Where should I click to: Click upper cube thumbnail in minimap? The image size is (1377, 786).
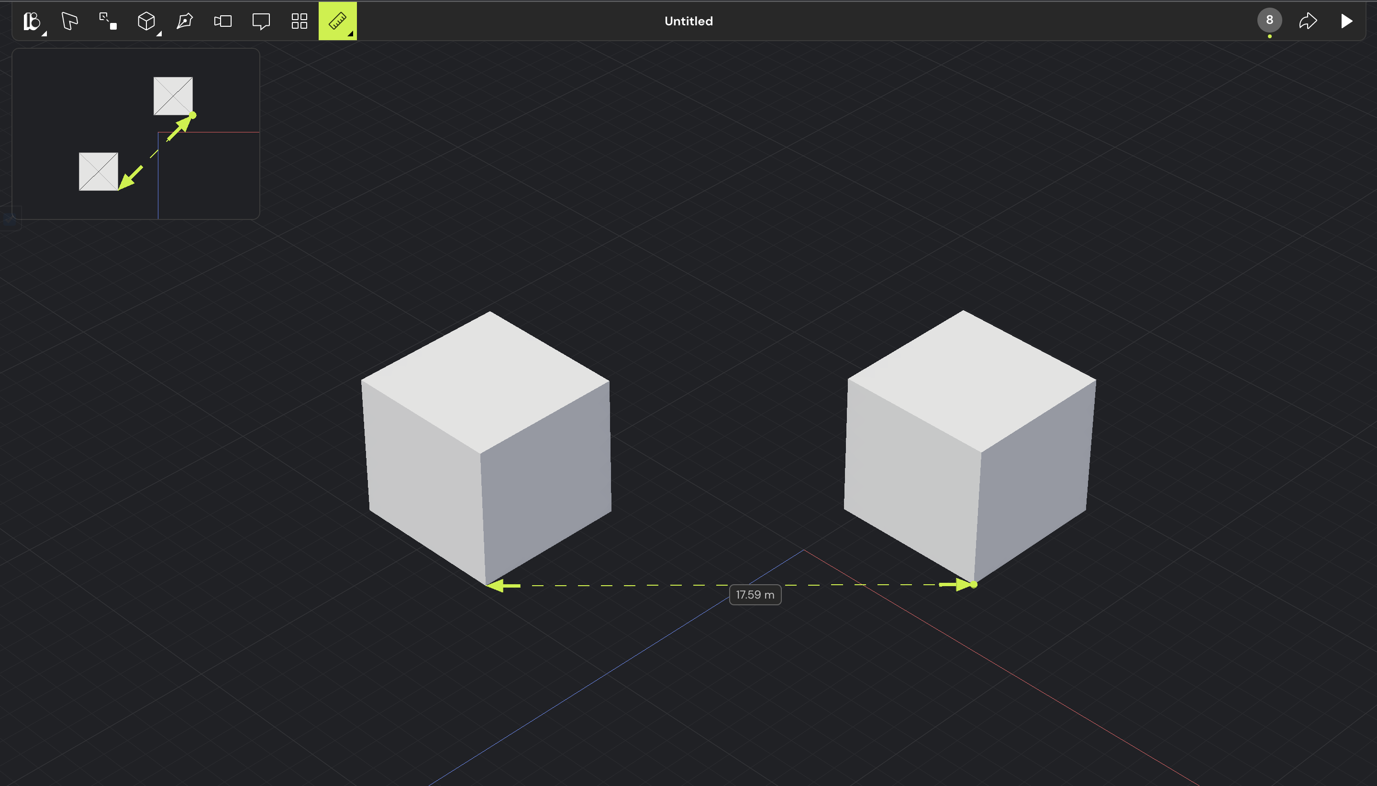(173, 96)
